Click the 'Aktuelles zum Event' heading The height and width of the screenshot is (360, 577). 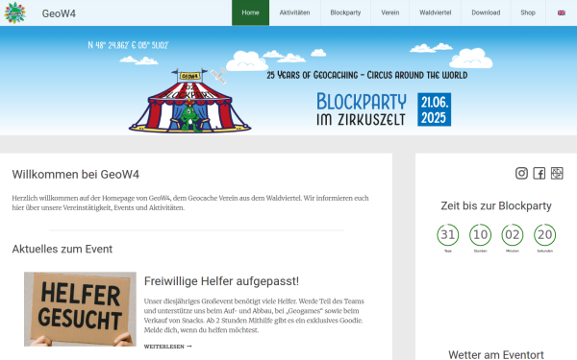coord(63,249)
